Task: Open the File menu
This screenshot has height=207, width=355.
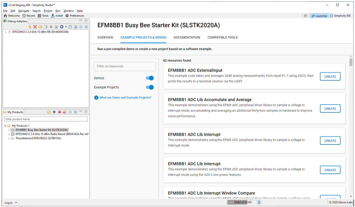Action: coord(6,11)
